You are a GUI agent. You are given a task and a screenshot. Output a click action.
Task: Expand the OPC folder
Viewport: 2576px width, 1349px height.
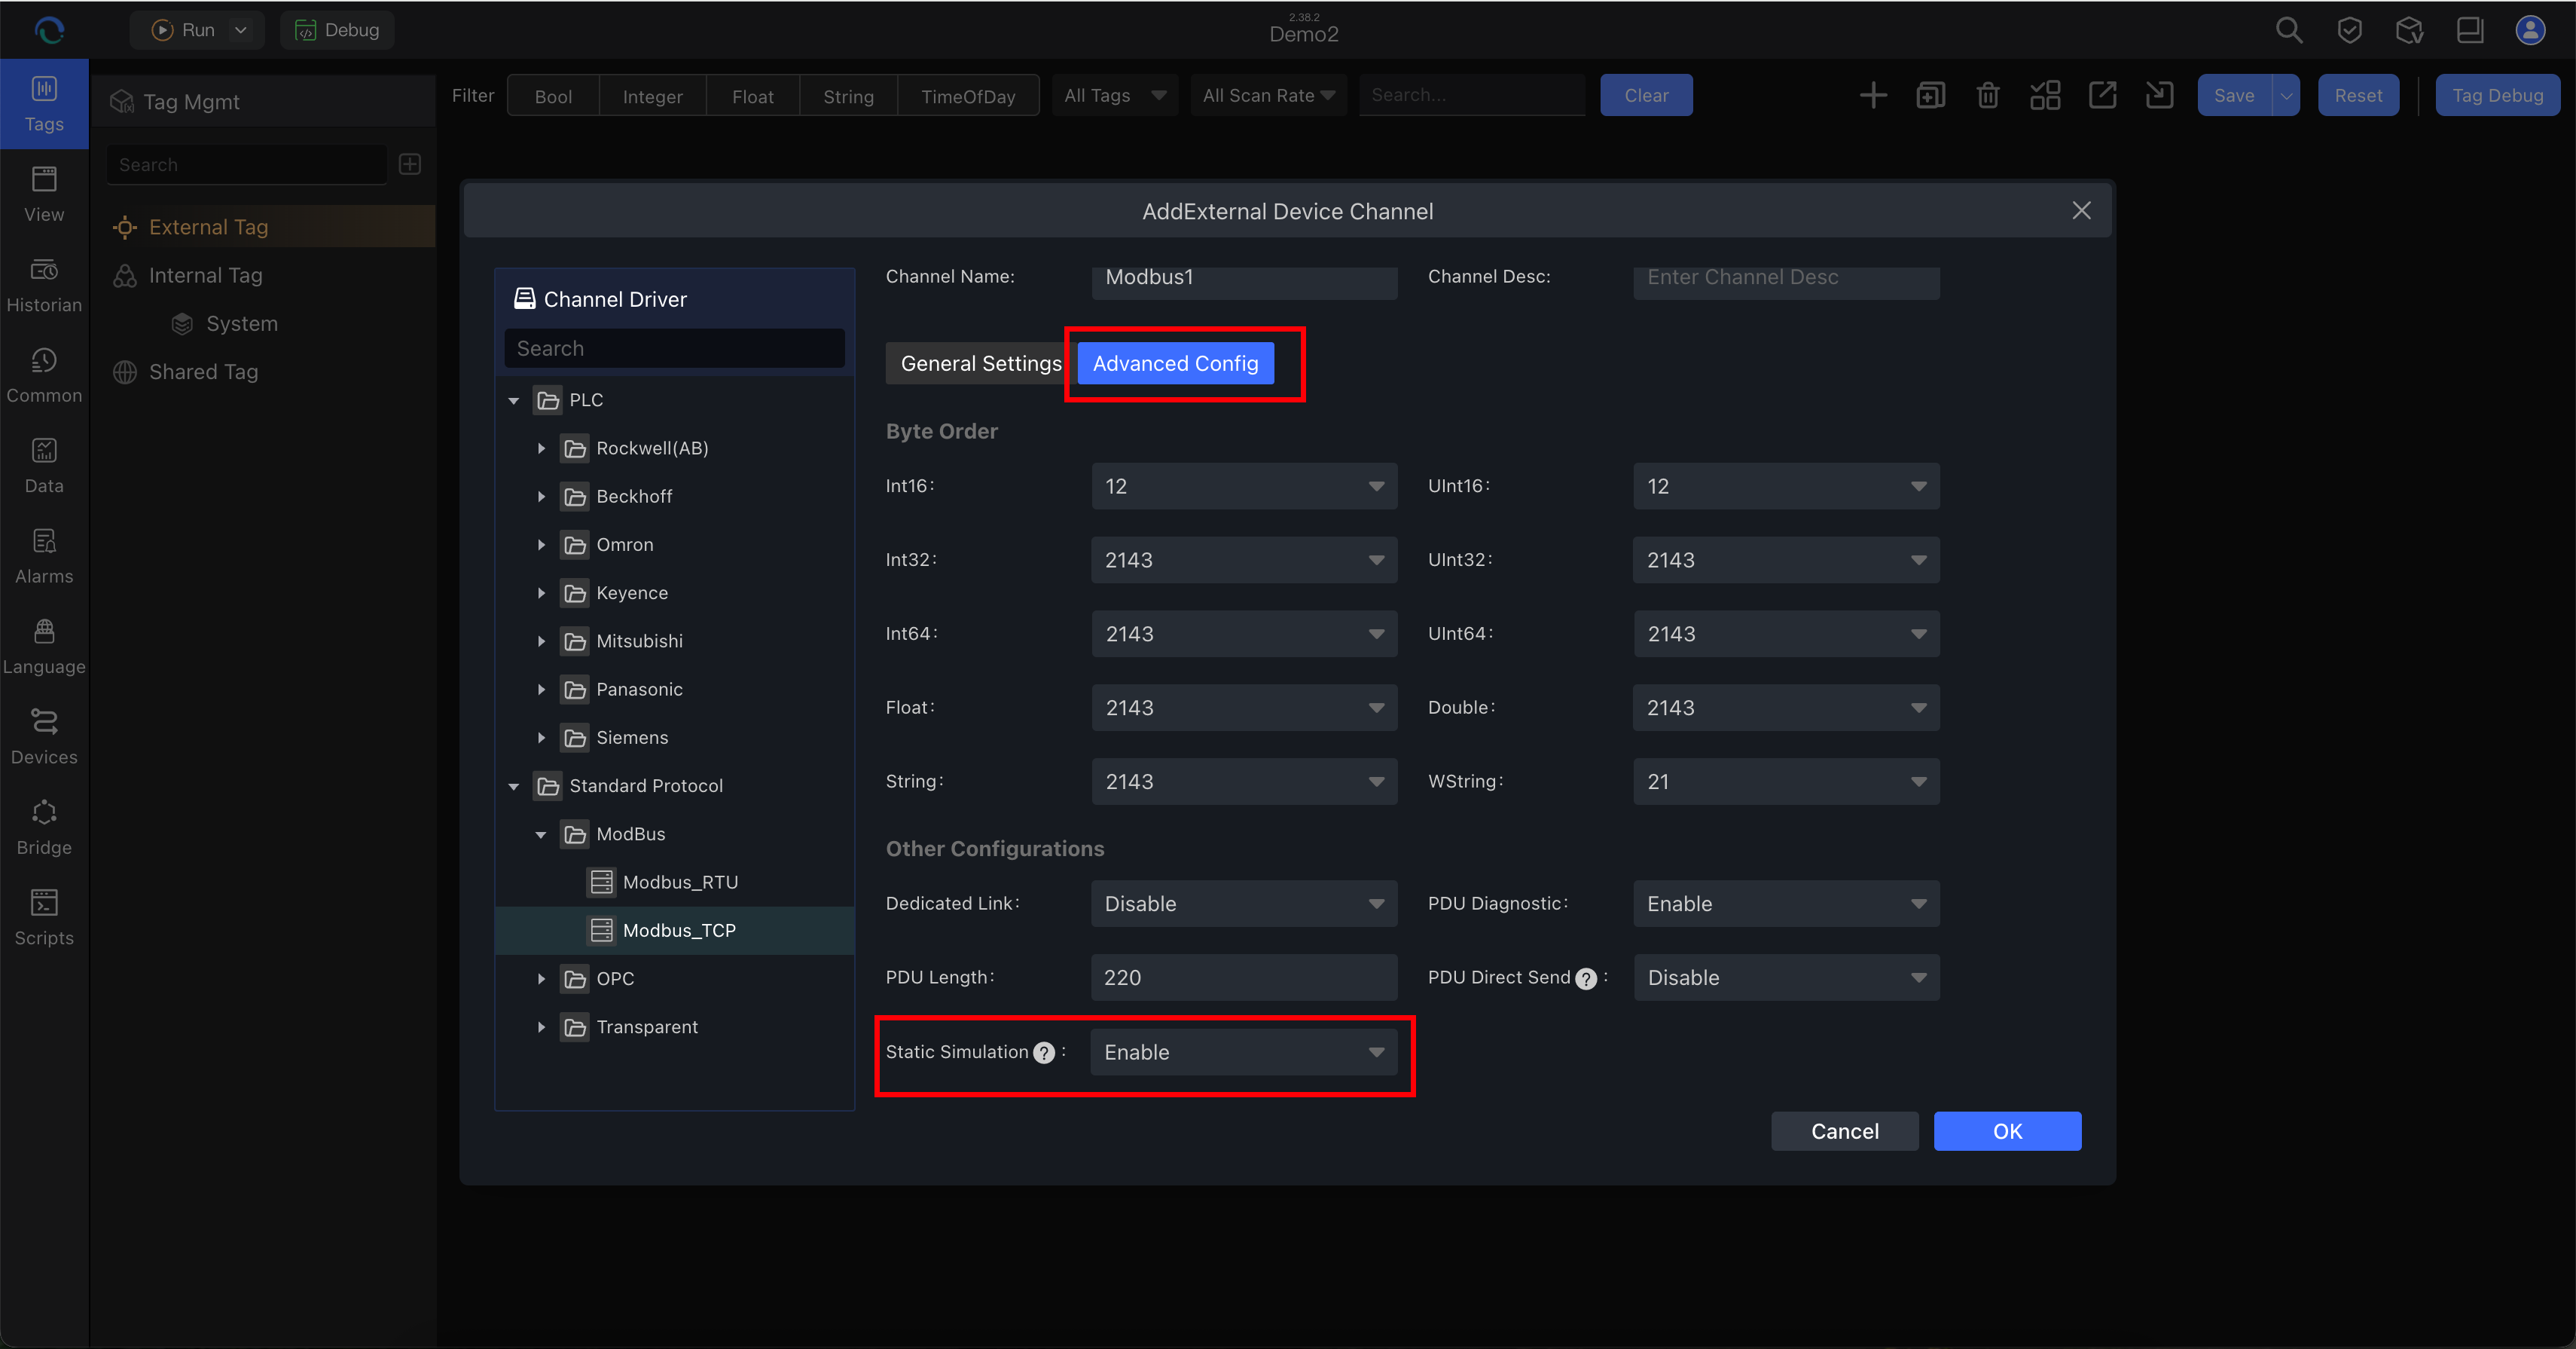(541, 979)
